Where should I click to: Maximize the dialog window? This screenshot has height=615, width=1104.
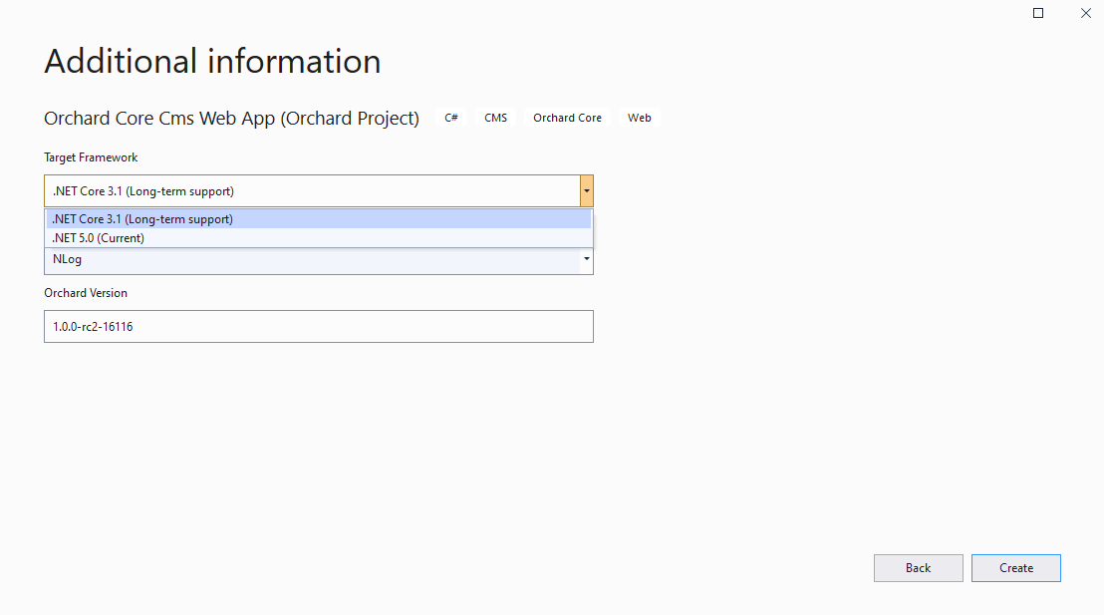coord(1038,13)
